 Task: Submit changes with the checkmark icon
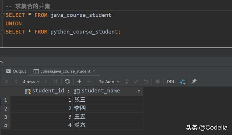136,81
